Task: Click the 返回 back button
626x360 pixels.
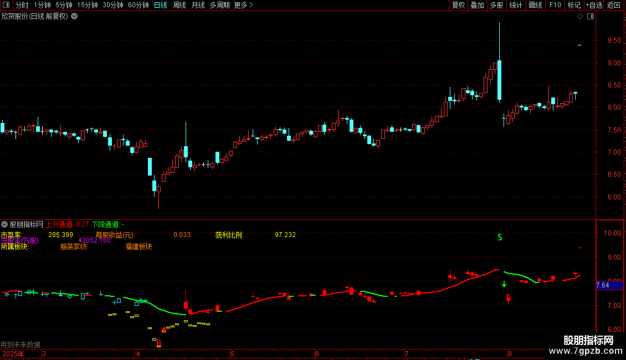Action: click(614, 5)
